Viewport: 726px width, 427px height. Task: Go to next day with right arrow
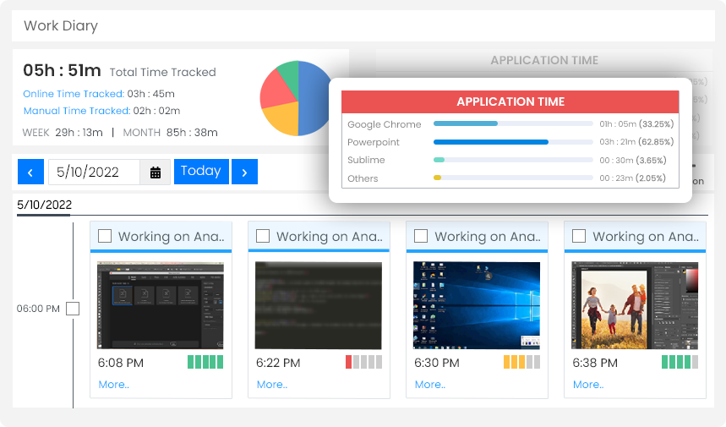pos(244,172)
